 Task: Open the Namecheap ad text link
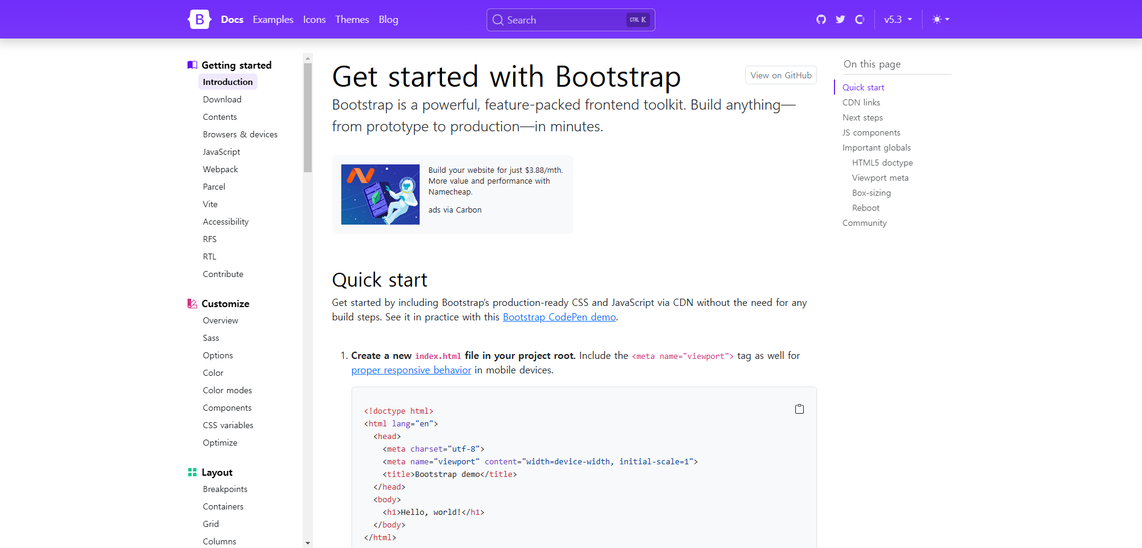click(496, 181)
